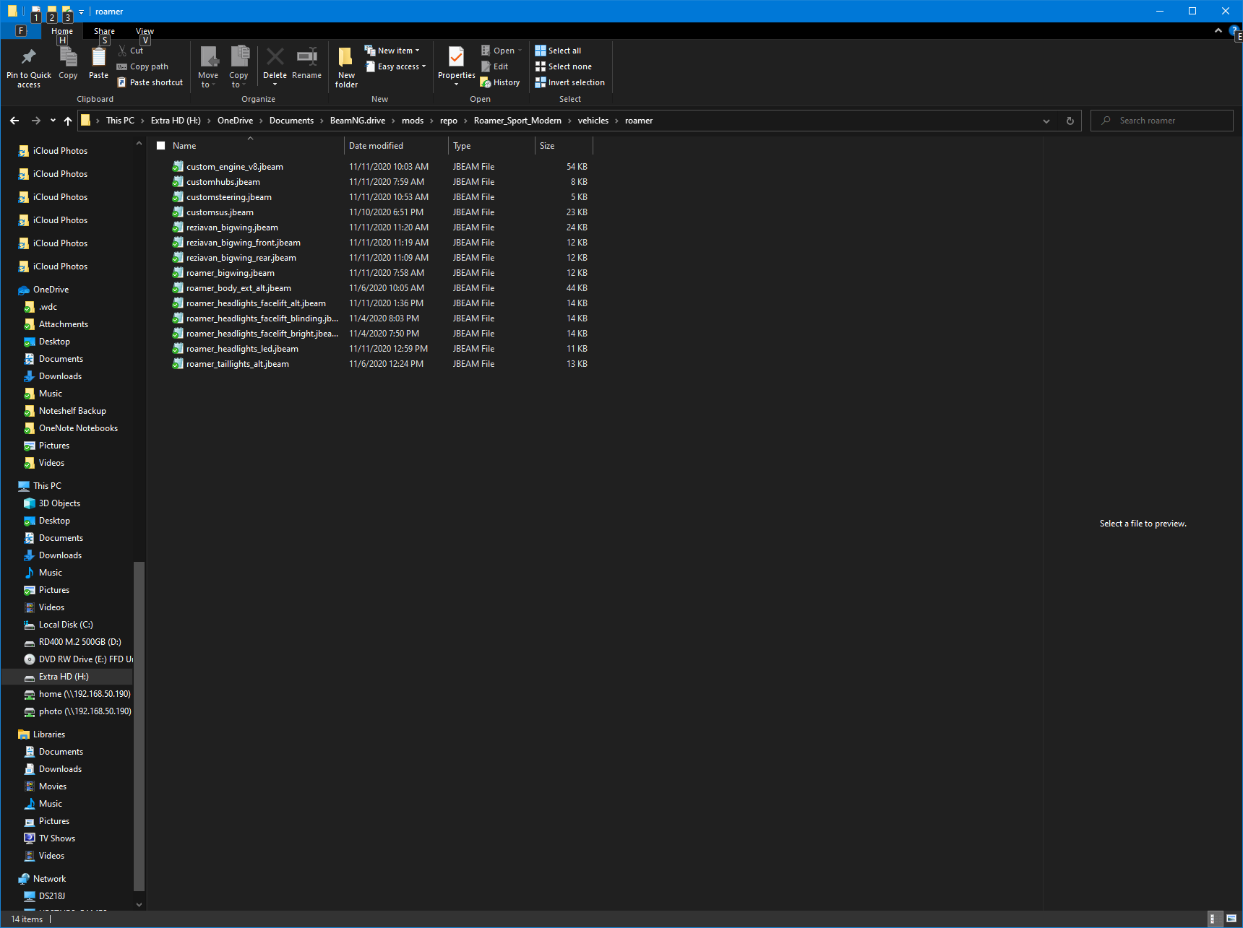Click the Cut scissors command
This screenshot has height=928, width=1243.
click(x=131, y=51)
